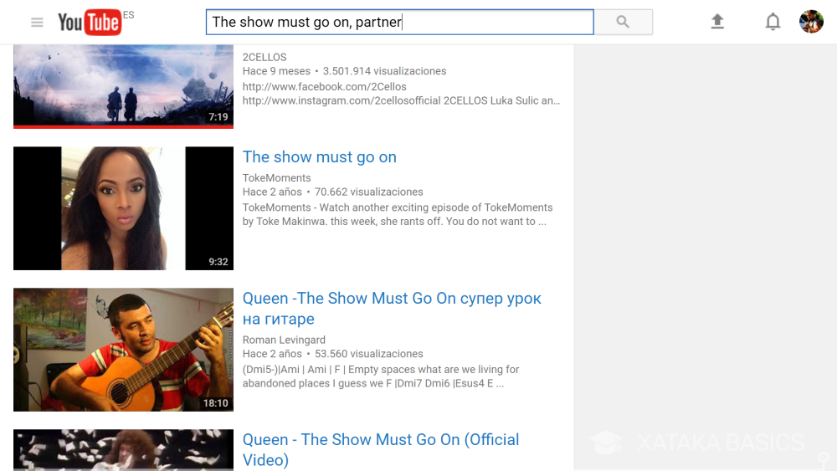Visit the Roman Levingard channel
Image resolution: width=837 pixels, height=471 pixels.
[284, 340]
